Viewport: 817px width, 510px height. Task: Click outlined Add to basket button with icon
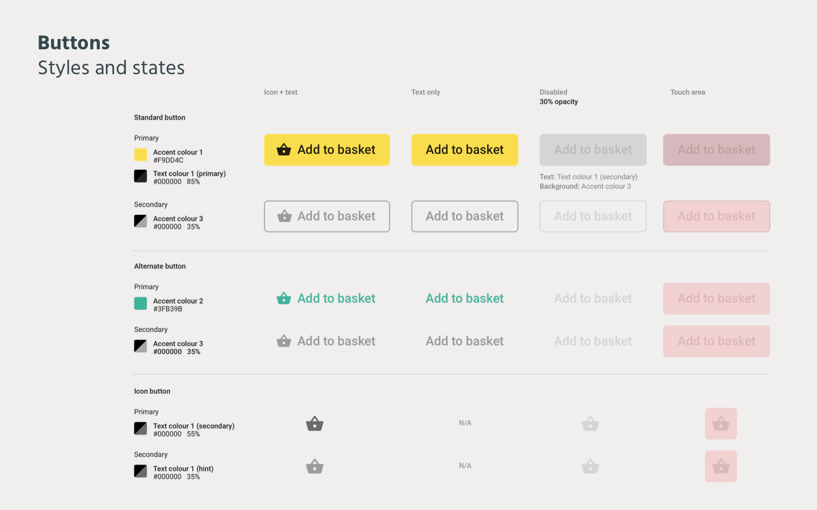pyautogui.click(x=327, y=216)
